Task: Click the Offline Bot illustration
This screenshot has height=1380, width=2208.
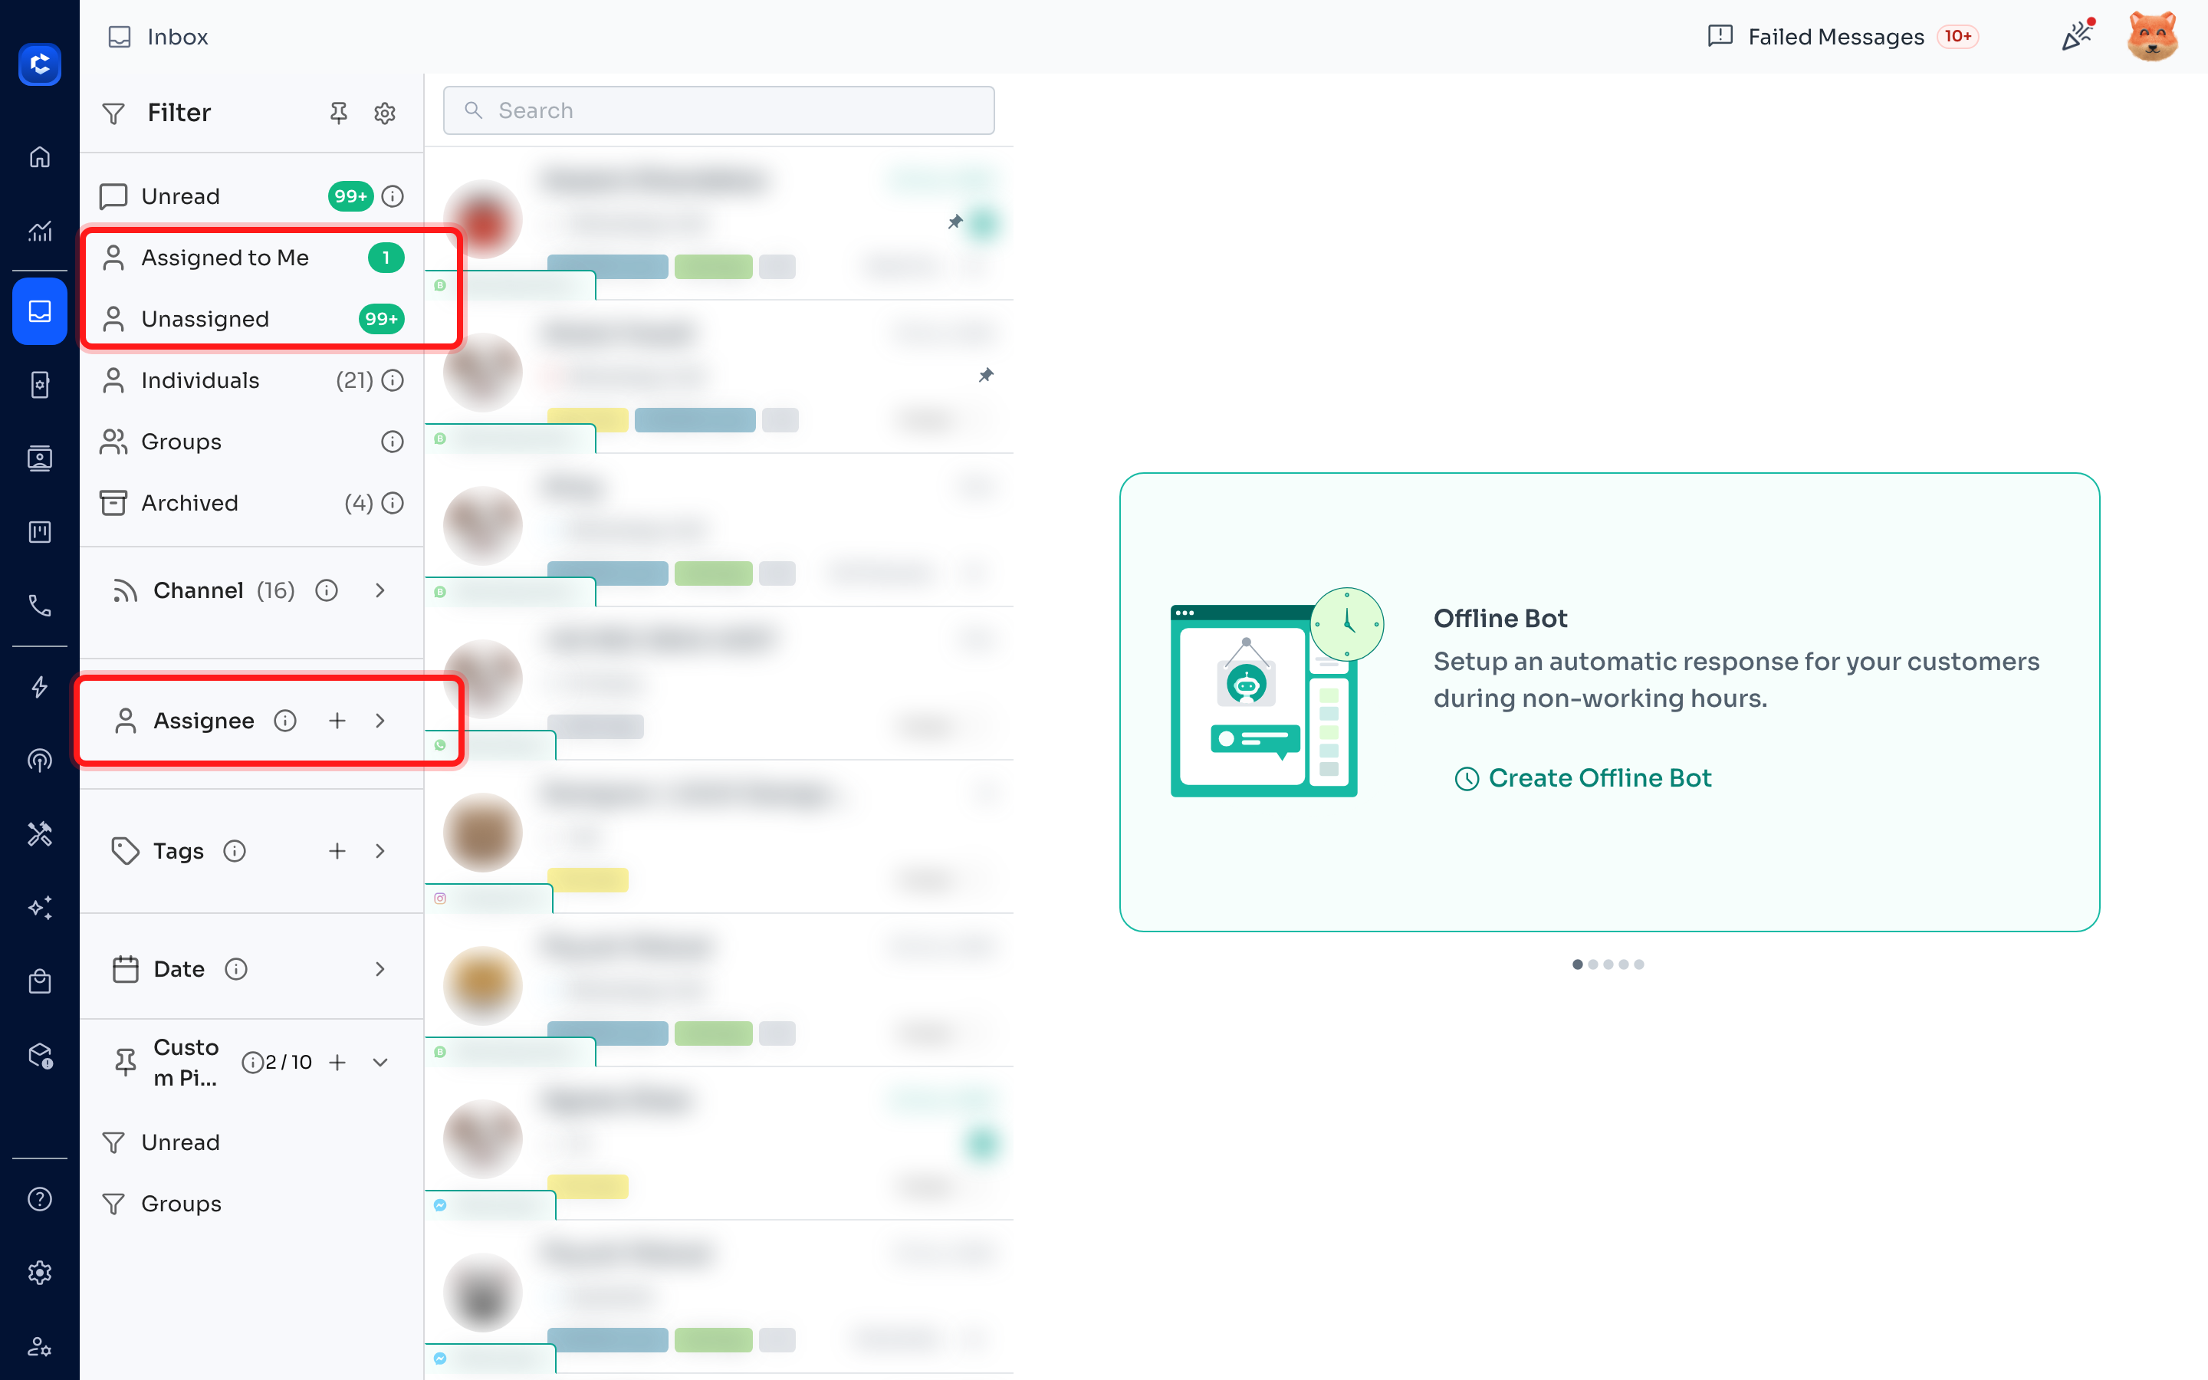Action: (1277, 692)
